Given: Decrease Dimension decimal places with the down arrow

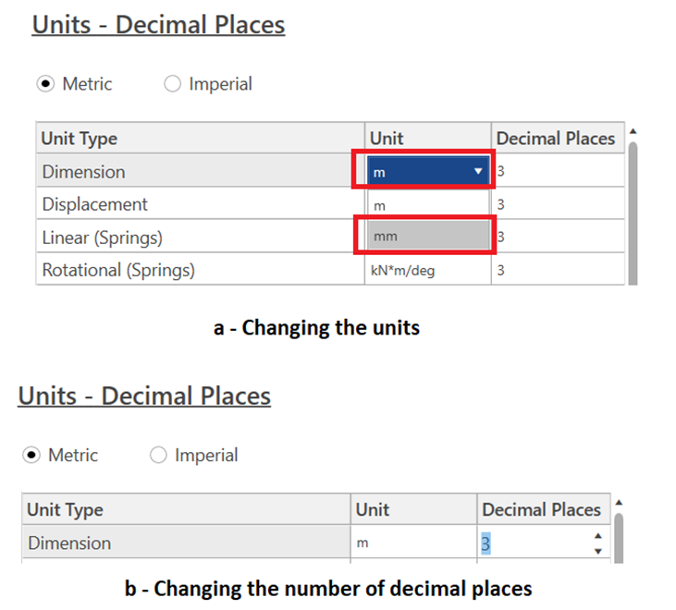Looking at the screenshot, I should (597, 551).
